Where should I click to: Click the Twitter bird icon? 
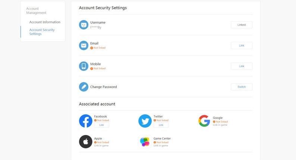(x=145, y=121)
